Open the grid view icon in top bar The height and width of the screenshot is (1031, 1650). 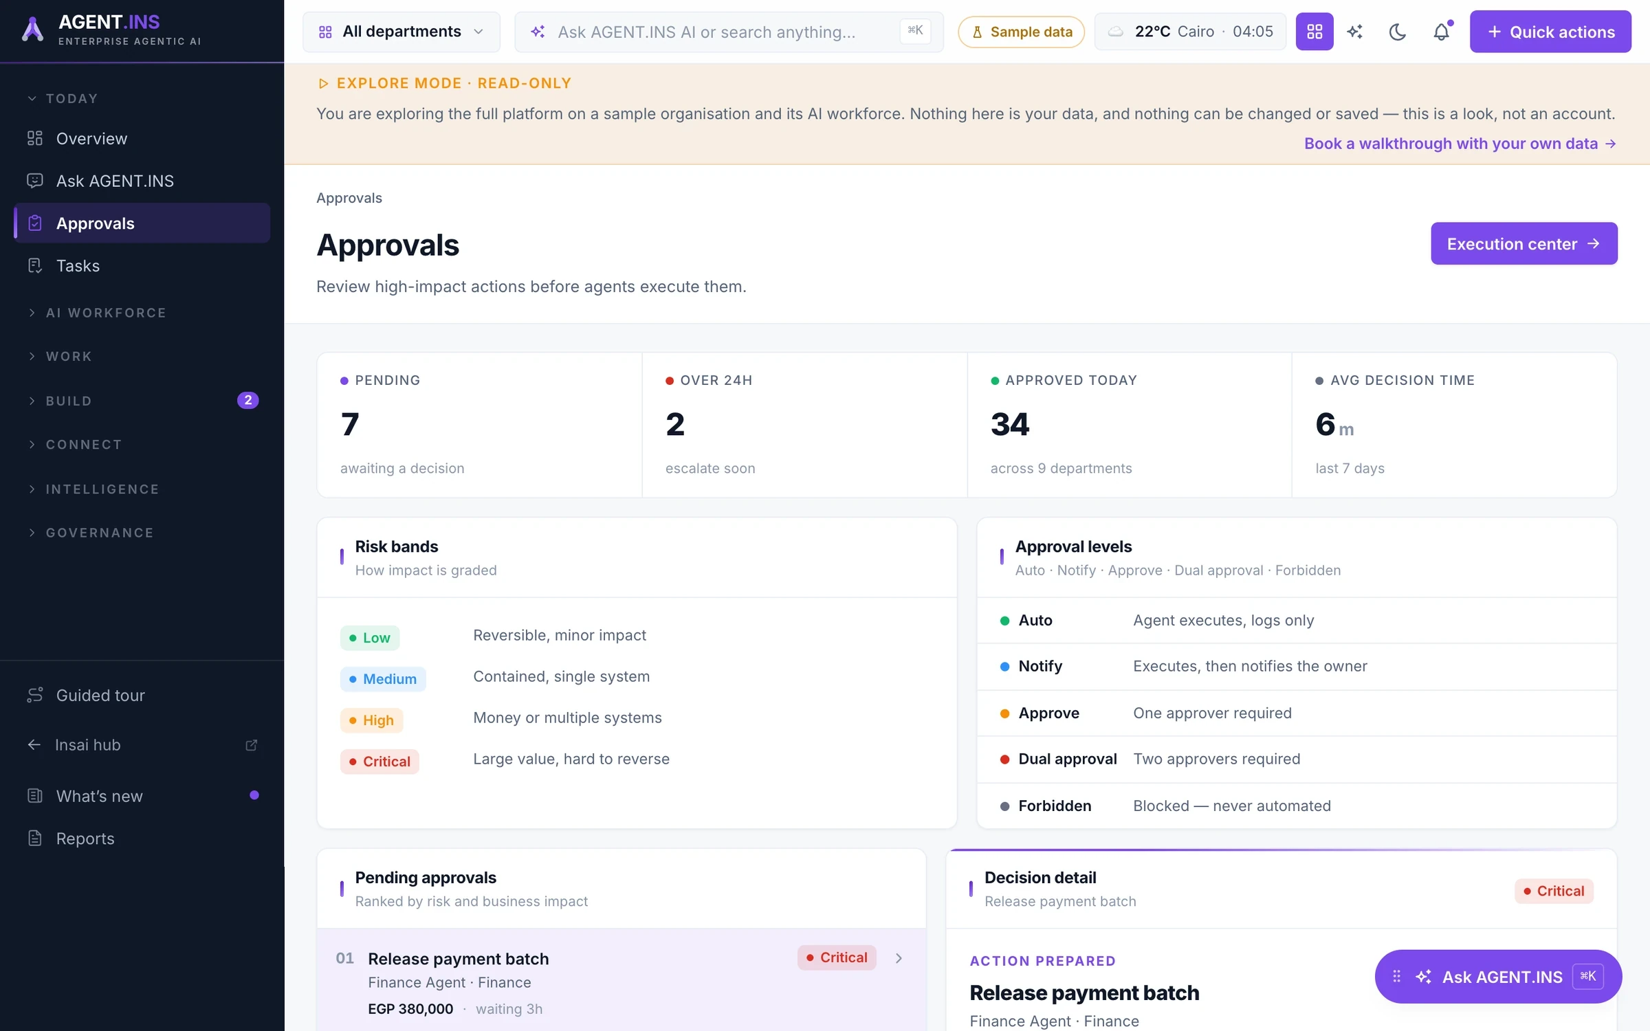pyautogui.click(x=1314, y=32)
